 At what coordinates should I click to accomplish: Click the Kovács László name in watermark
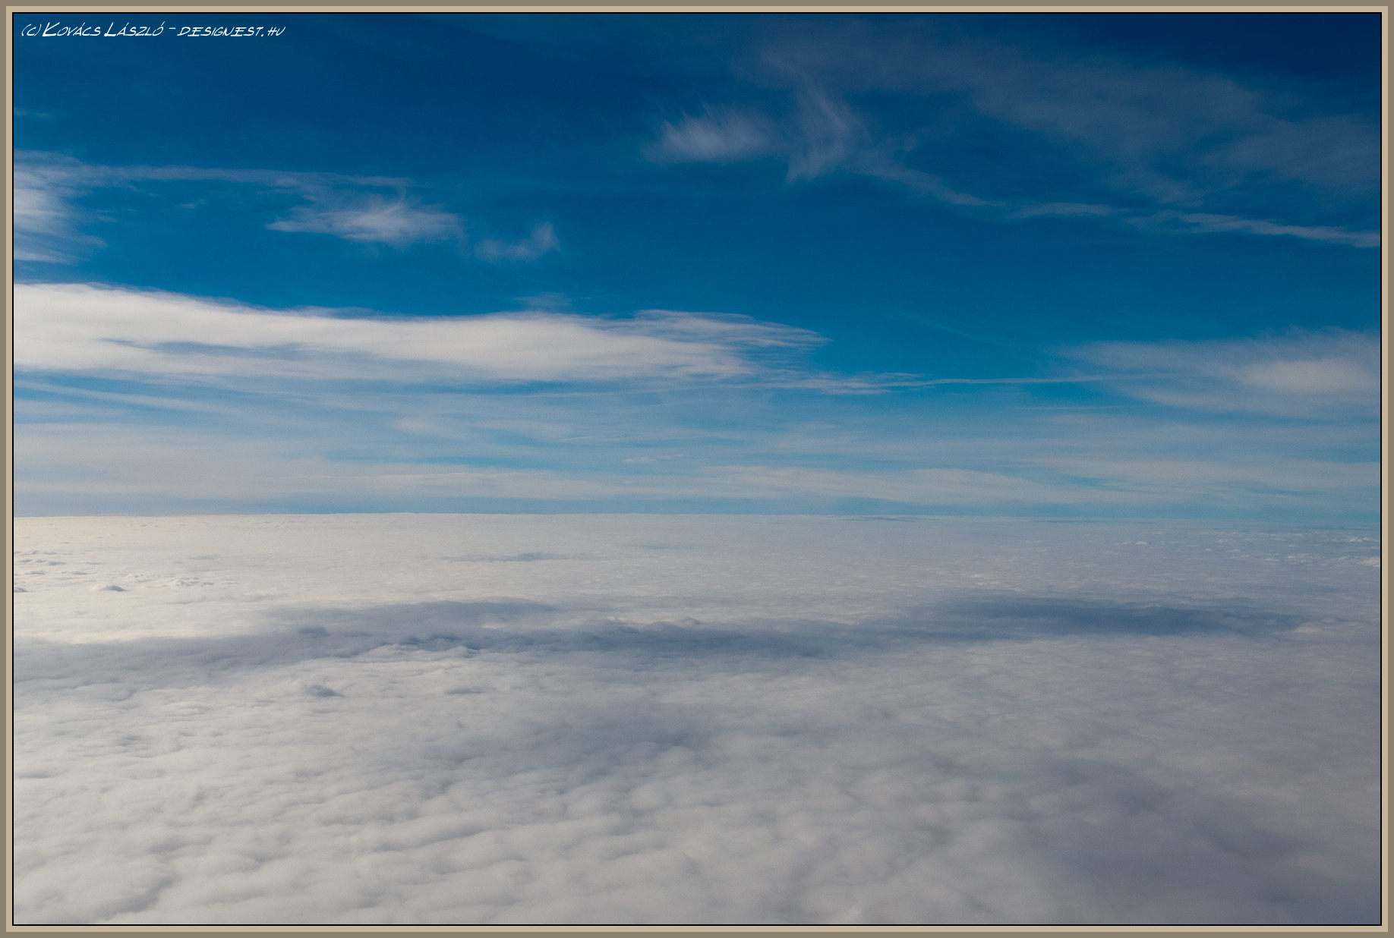tap(102, 30)
